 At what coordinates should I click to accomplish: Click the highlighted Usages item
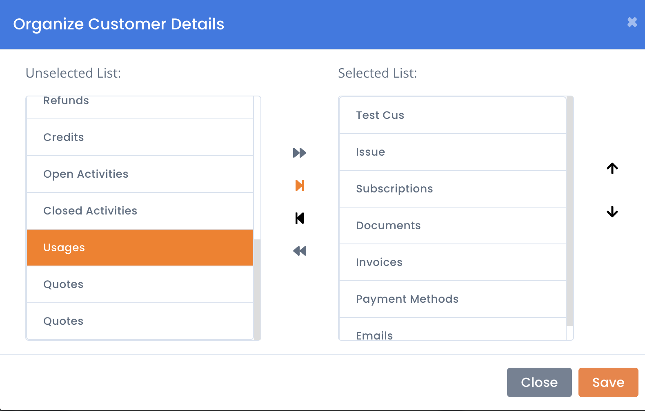(x=140, y=248)
